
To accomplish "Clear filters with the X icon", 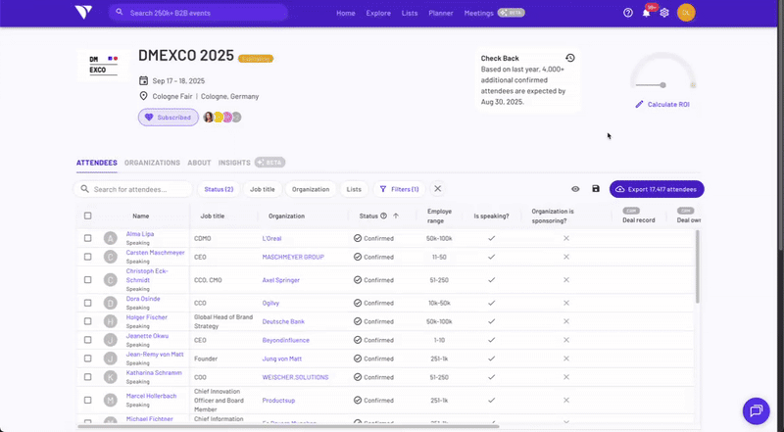I will click(x=437, y=189).
